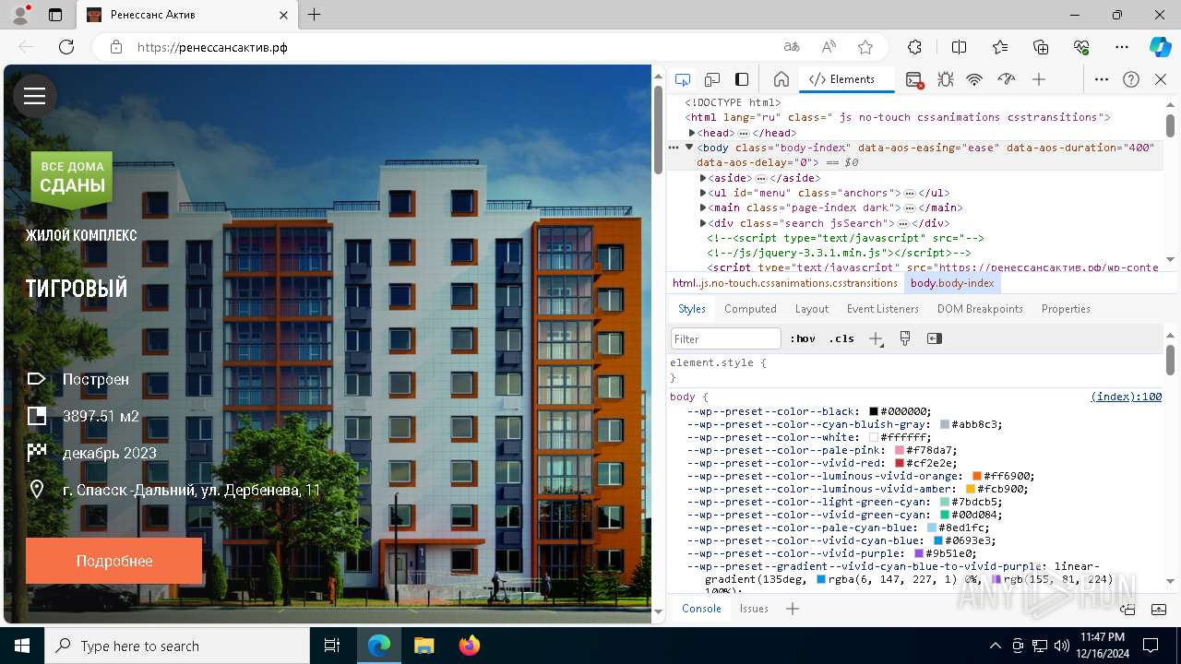Image resolution: width=1181 pixels, height=664 pixels.
Task: Click the address bar URL
Action: pyautogui.click(x=212, y=47)
